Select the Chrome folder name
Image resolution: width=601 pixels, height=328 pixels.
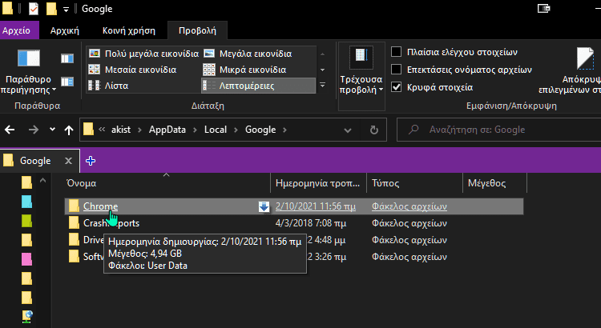click(100, 206)
